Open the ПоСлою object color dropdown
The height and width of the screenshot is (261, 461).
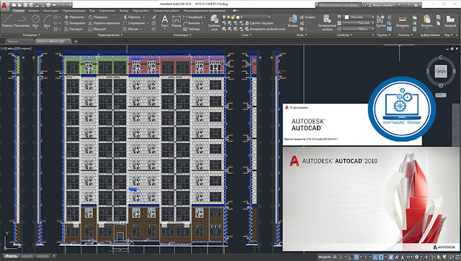(359, 17)
